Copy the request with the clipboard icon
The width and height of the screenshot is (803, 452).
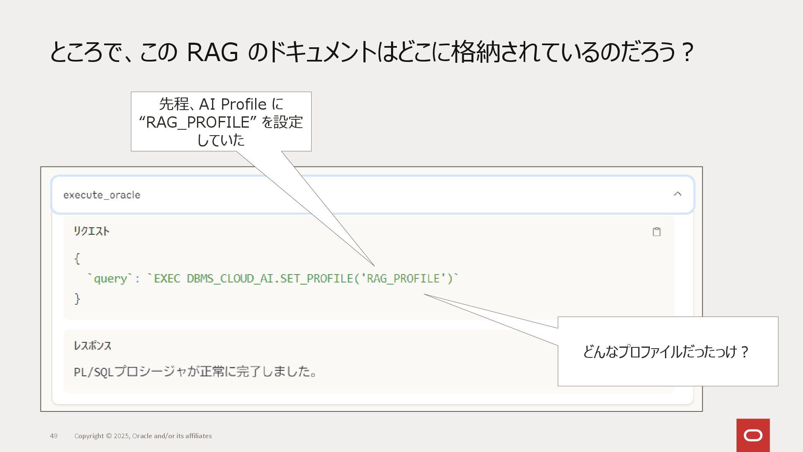[x=656, y=232]
